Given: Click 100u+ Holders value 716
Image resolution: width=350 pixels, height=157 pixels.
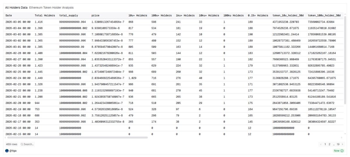Looking at the screenshot, I should coord(154,78).
